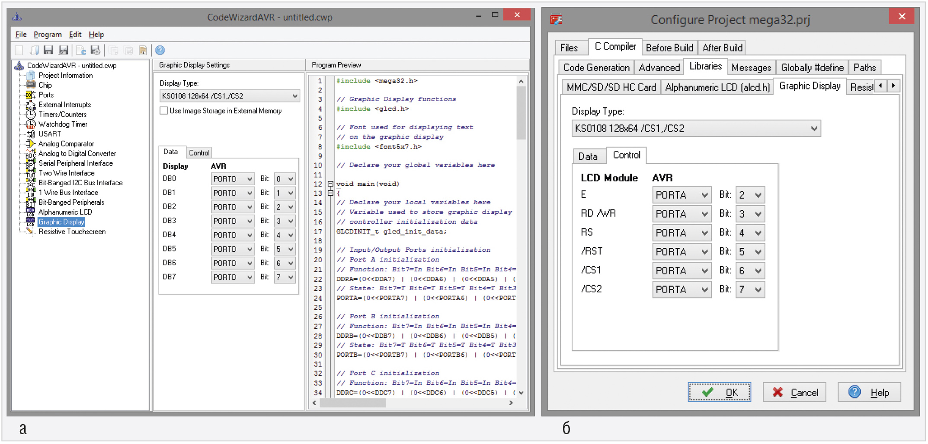Open RD /WR port dropdown

tap(681, 214)
